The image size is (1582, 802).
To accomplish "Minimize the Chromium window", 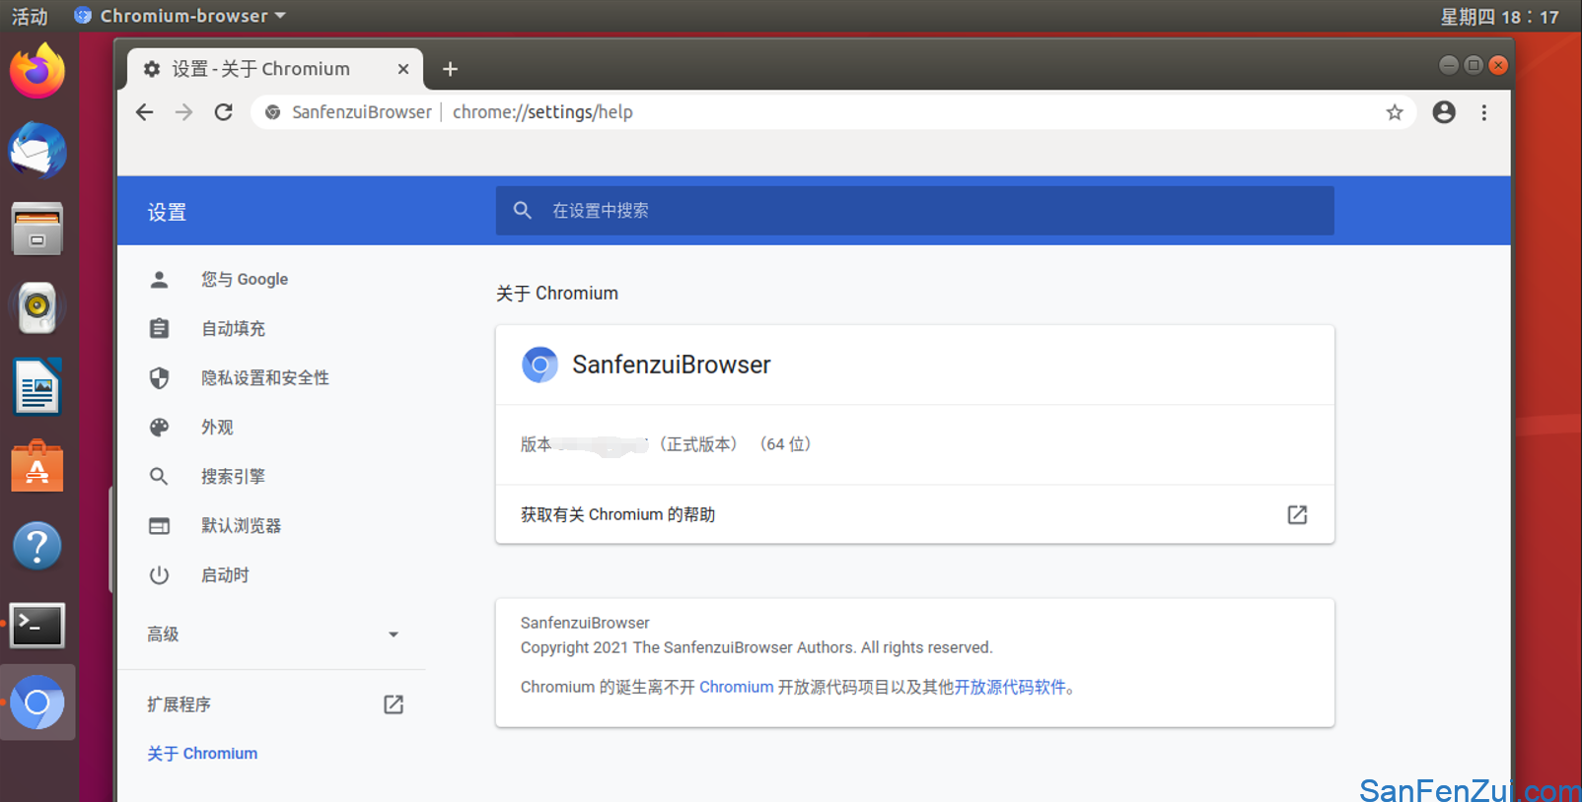I will [x=1448, y=65].
